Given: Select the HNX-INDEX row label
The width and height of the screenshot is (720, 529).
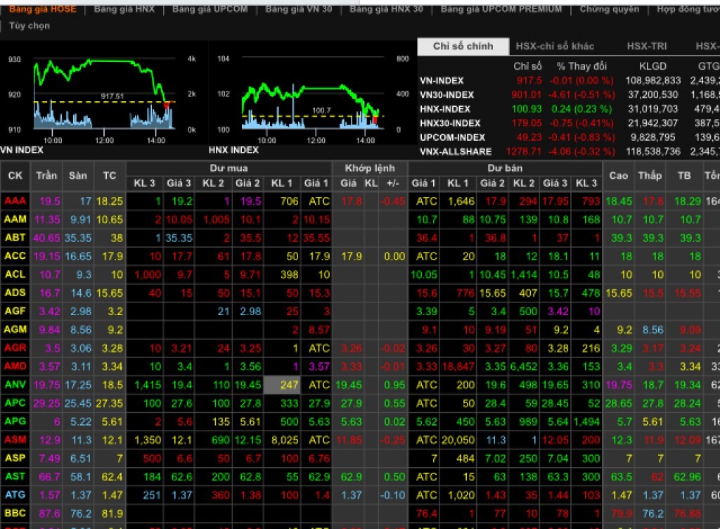Looking at the screenshot, I should (x=445, y=109).
